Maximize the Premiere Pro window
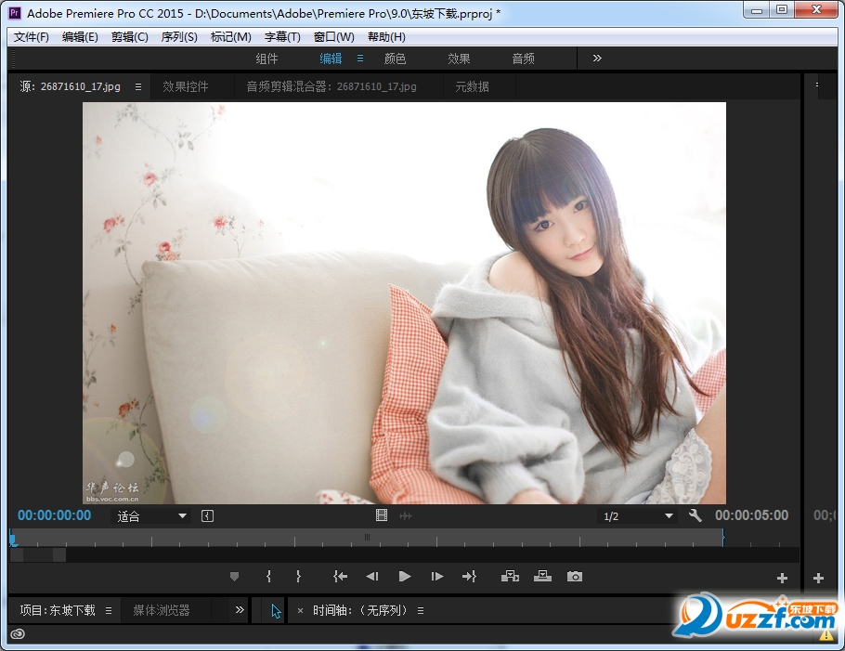Image resolution: width=845 pixels, height=651 pixels. [x=782, y=9]
